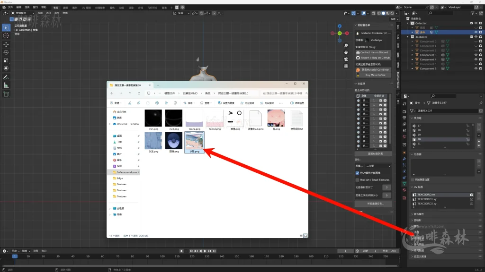485x272 pixels.
Task: Open the transform orientation dropdown
Action: [181, 13]
